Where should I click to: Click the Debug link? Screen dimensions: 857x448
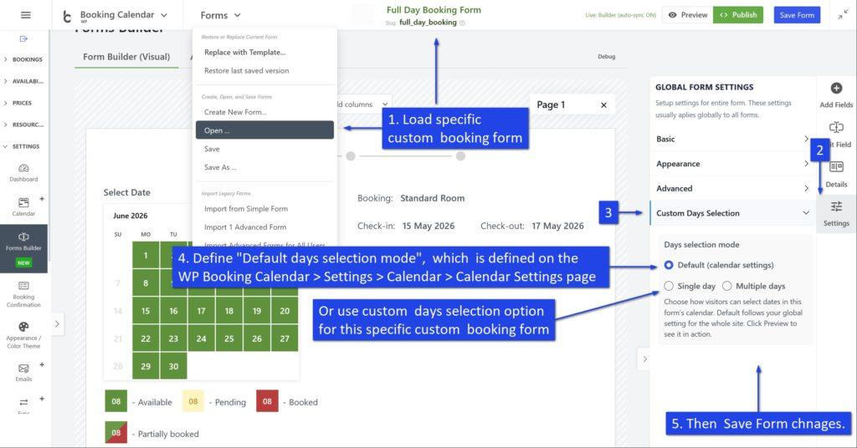pos(606,56)
